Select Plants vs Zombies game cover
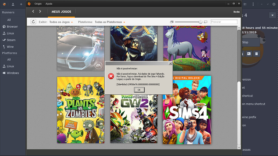The image size is (278, 156). [81, 110]
